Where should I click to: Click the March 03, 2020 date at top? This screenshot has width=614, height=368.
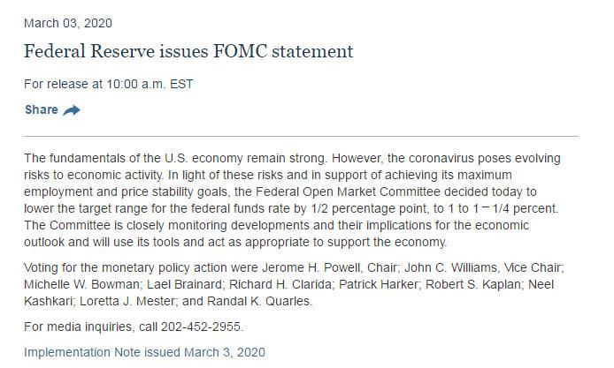68,23
